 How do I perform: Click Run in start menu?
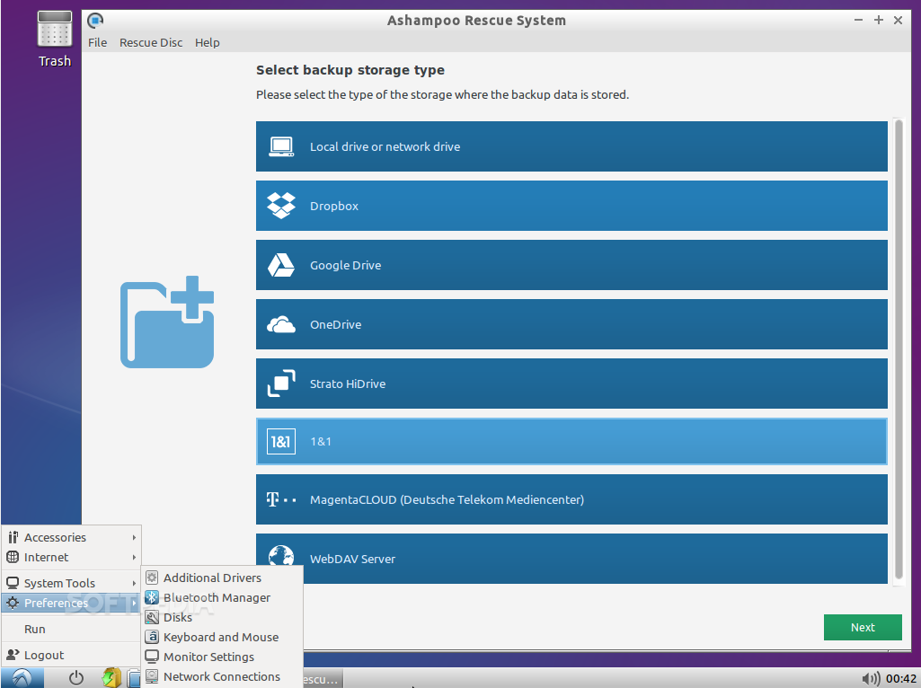tap(71, 629)
